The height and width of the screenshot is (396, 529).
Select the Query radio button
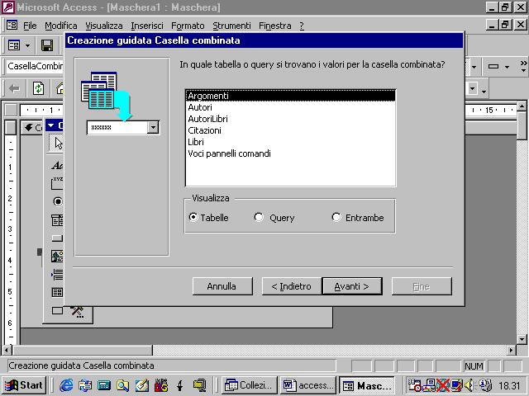pos(259,217)
